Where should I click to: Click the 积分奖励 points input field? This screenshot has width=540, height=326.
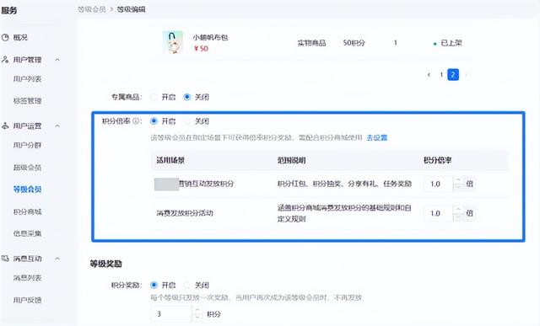(x=171, y=314)
